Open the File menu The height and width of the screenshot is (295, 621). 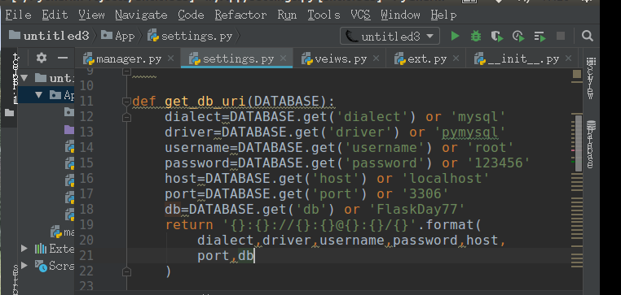pos(18,15)
